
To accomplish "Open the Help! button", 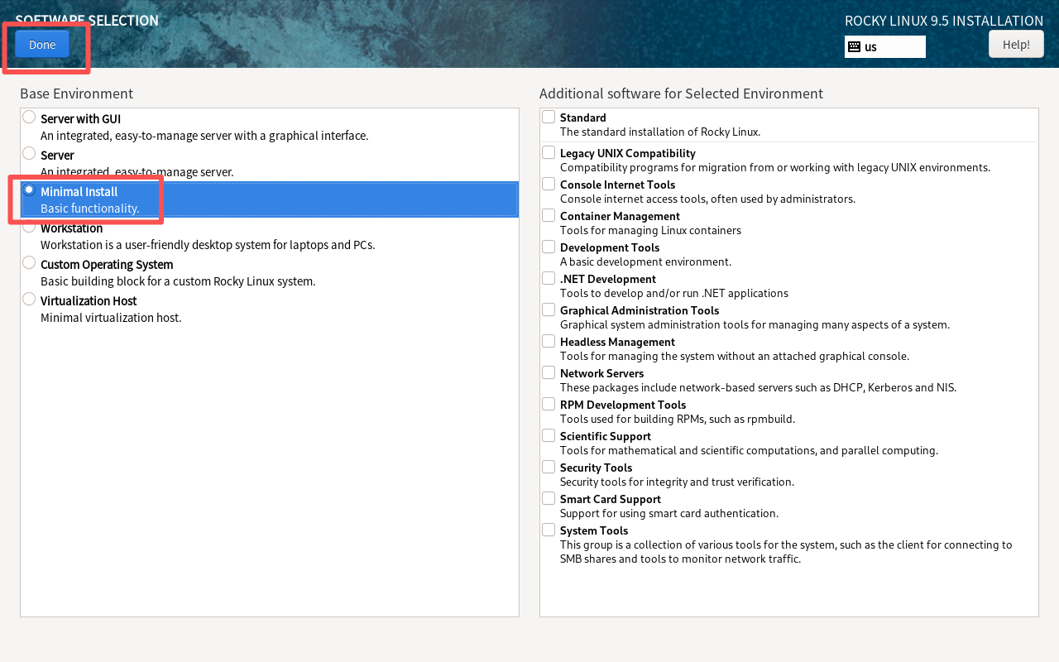I will [x=1016, y=45].
